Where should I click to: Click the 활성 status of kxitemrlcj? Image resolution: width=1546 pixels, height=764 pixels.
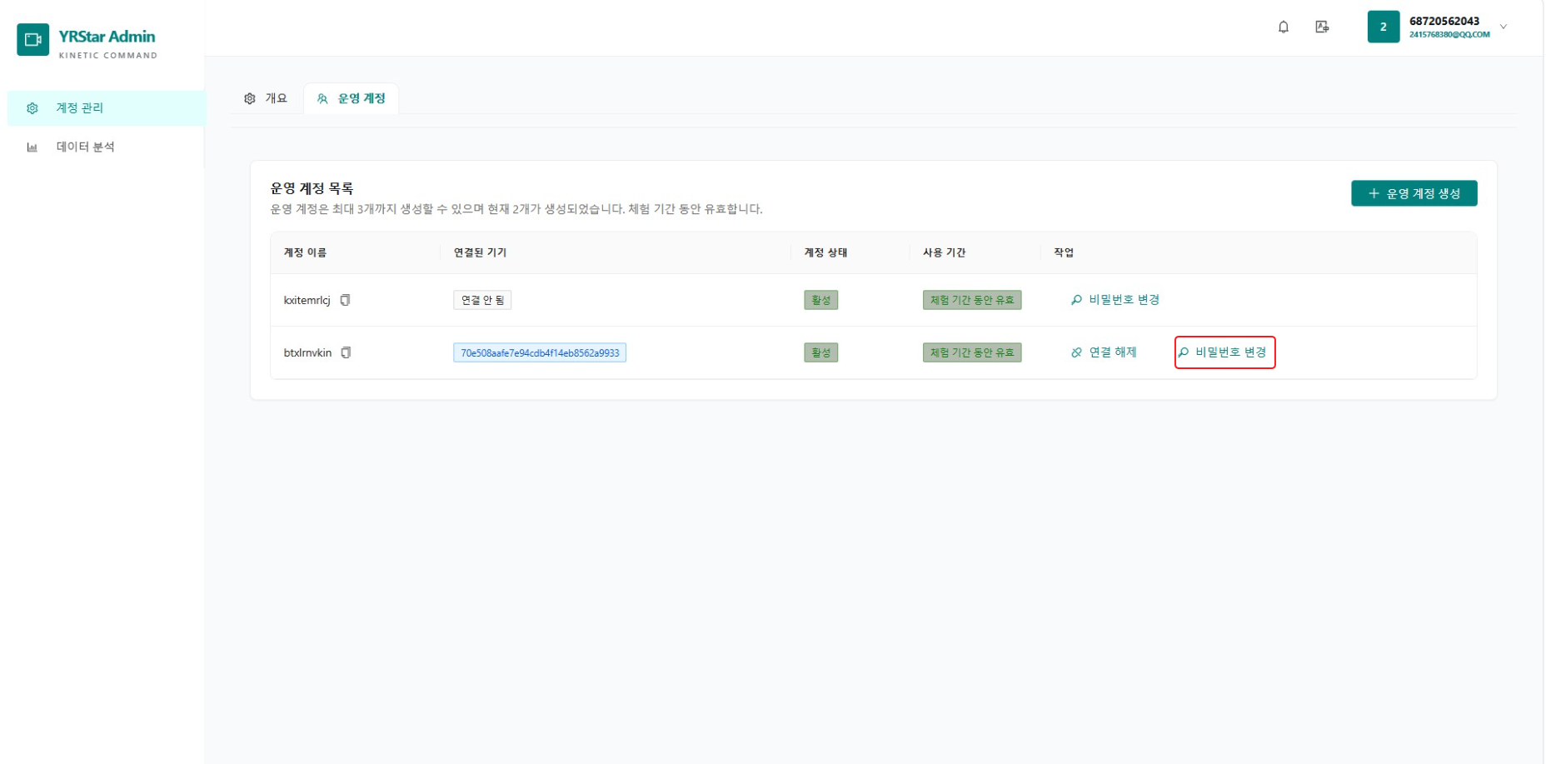[x=820, y=300]
